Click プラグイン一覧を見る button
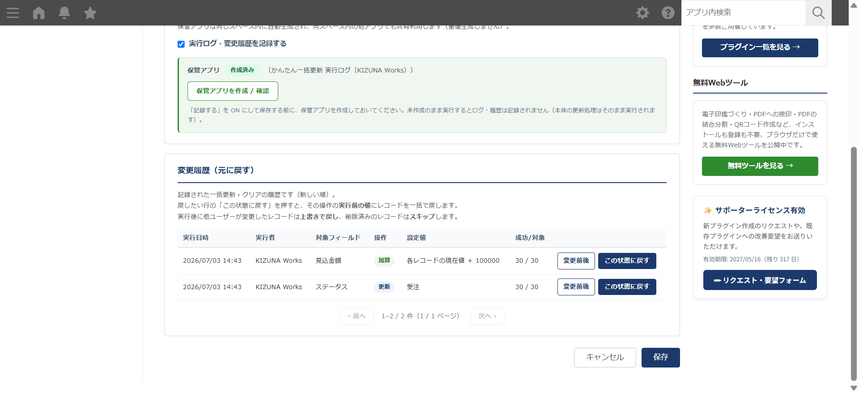Image resolution: width=859 pixels, height=393 pixels. click(760, 47)
